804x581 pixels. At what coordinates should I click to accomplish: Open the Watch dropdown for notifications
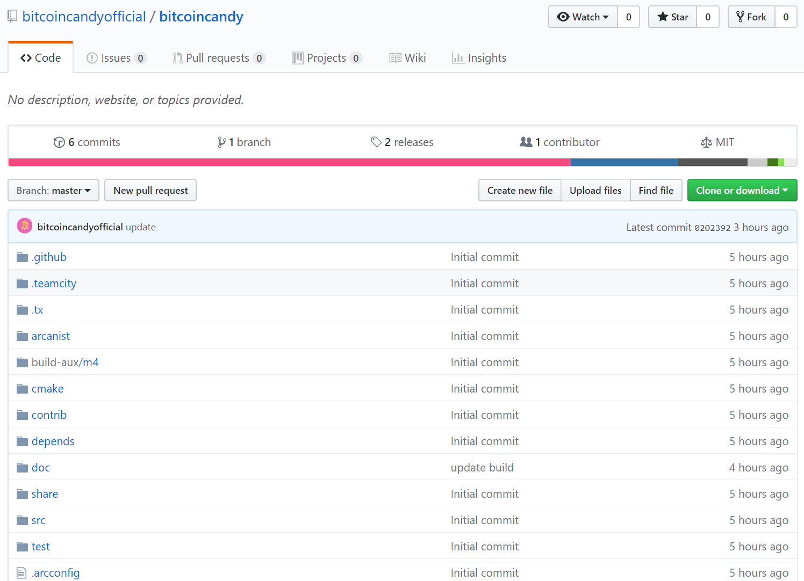tap(583, 17)
